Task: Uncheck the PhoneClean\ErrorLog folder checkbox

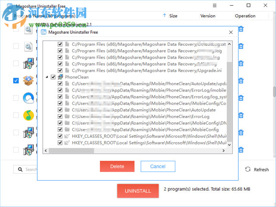Action: click(60, 116)
